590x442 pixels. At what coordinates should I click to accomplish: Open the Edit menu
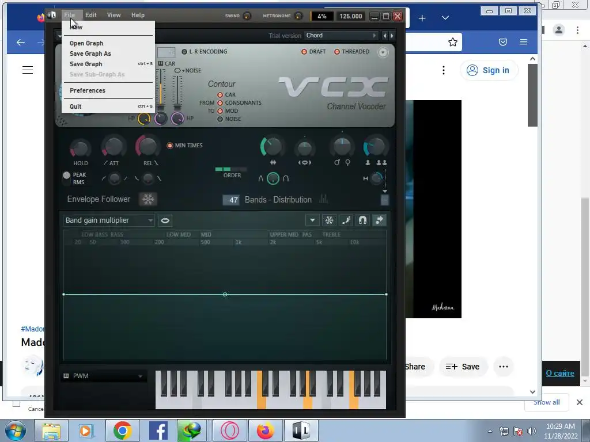90,15
